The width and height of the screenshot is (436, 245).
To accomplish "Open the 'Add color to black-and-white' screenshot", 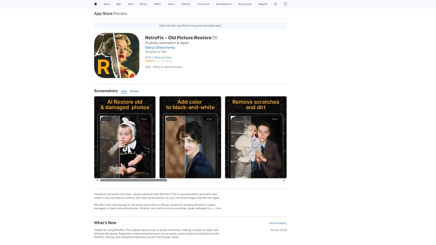I will [x=190, y=137].
